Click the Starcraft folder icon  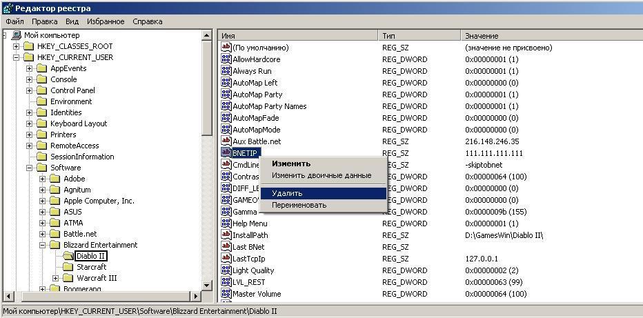pyautogui.click(x=68, y=267)
